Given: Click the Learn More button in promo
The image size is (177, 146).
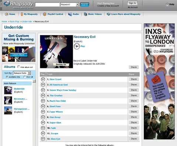Looking at the screenshot, I should pyautogui.click(x=18, y=55).
